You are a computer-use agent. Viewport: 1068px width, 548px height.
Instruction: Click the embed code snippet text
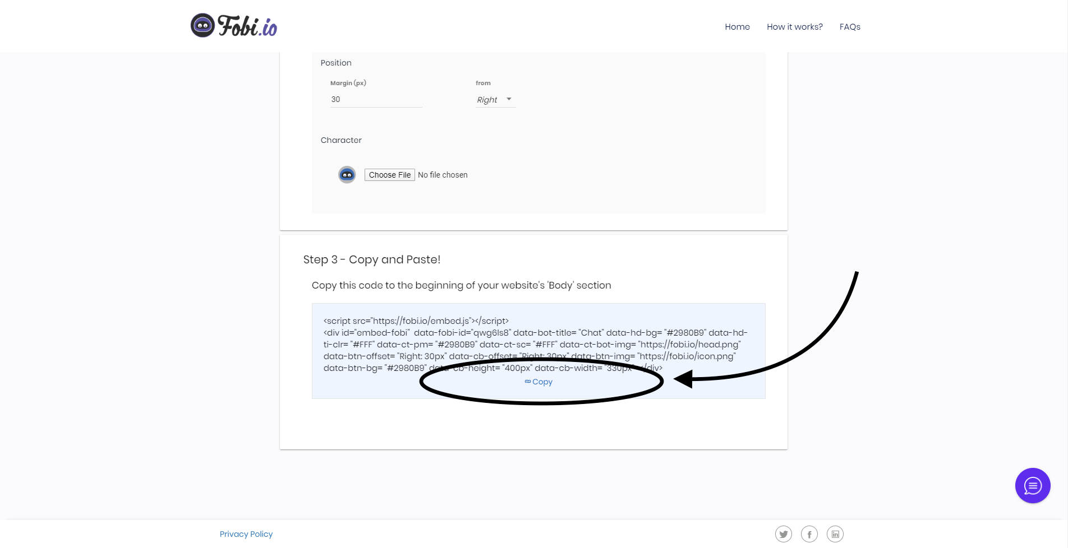coord(536,345)
